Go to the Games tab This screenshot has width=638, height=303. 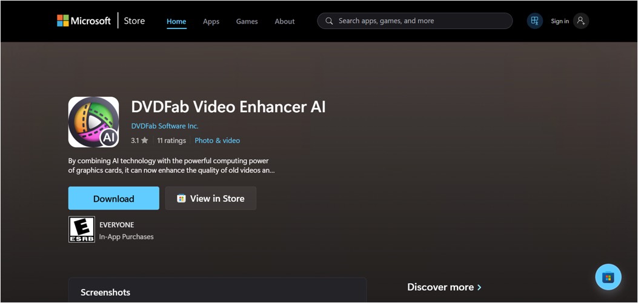(x=247, y=22)
